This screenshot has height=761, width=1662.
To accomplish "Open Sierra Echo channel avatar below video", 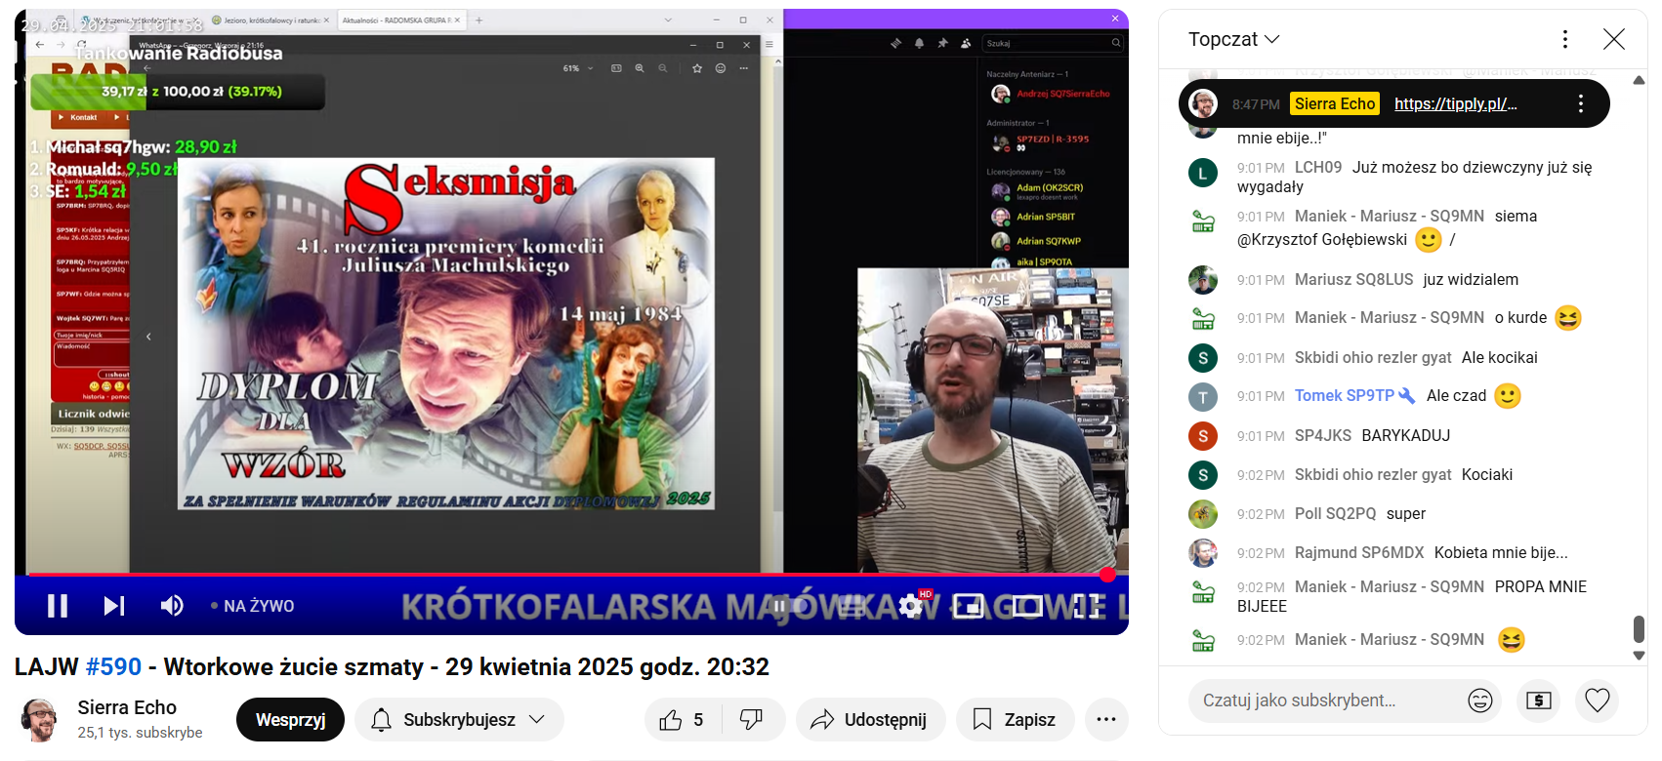I will 40,720.
